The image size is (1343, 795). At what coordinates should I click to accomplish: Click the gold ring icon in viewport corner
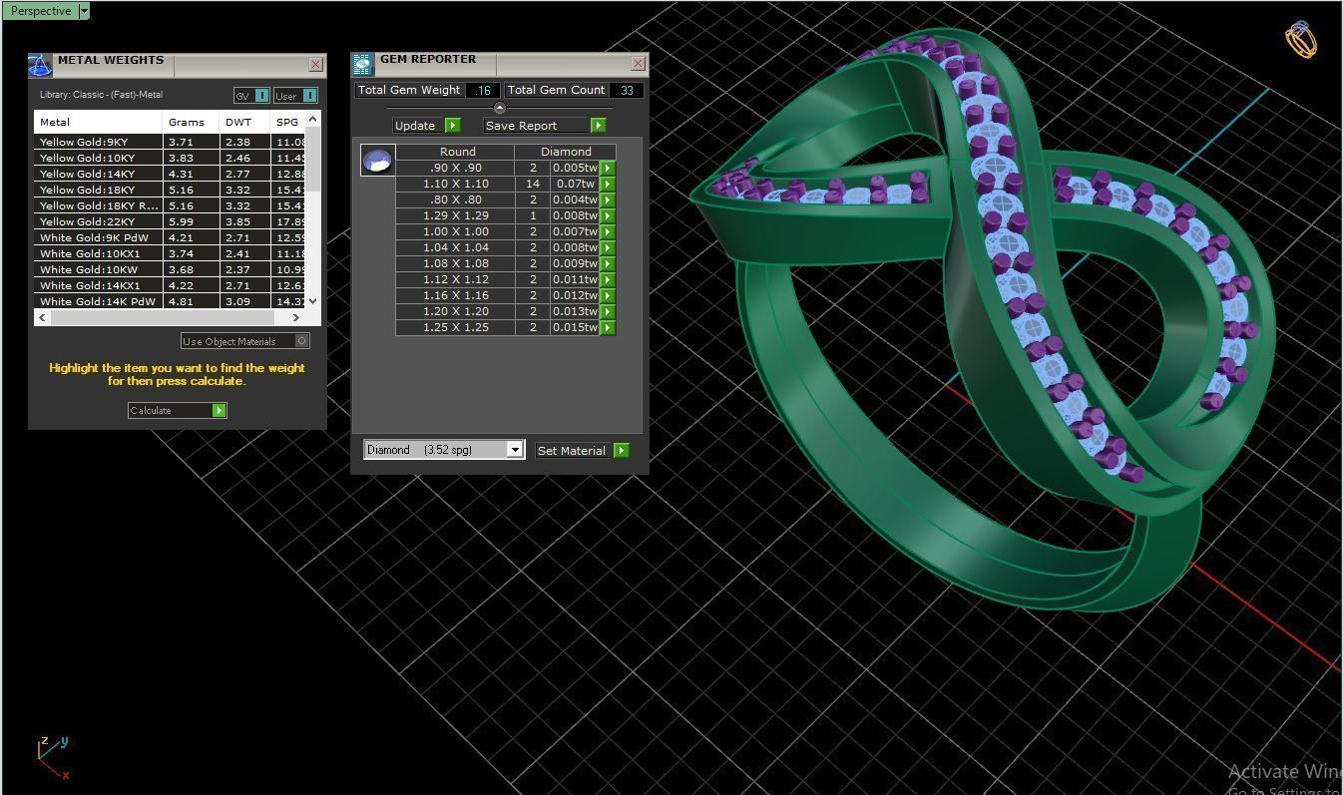[x=1301, y=40]
